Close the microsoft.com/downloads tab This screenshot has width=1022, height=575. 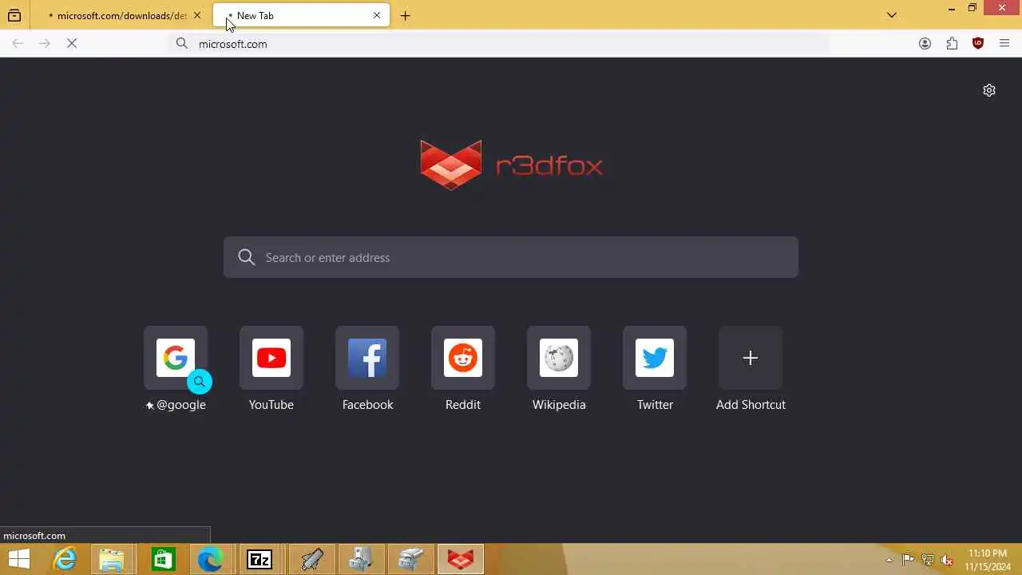click(x=197, y=15)
